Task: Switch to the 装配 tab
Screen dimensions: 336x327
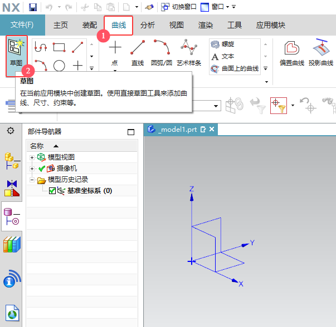Action: [x=90, y=25]
